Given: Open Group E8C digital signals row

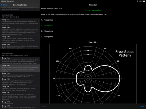Looking at the screenshot, I should 20,39.
